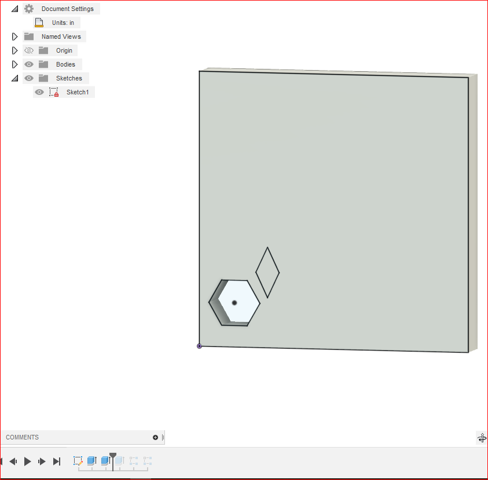
Task: Select the Bodies label in the browser tree
Action: (x=65, y=64)
